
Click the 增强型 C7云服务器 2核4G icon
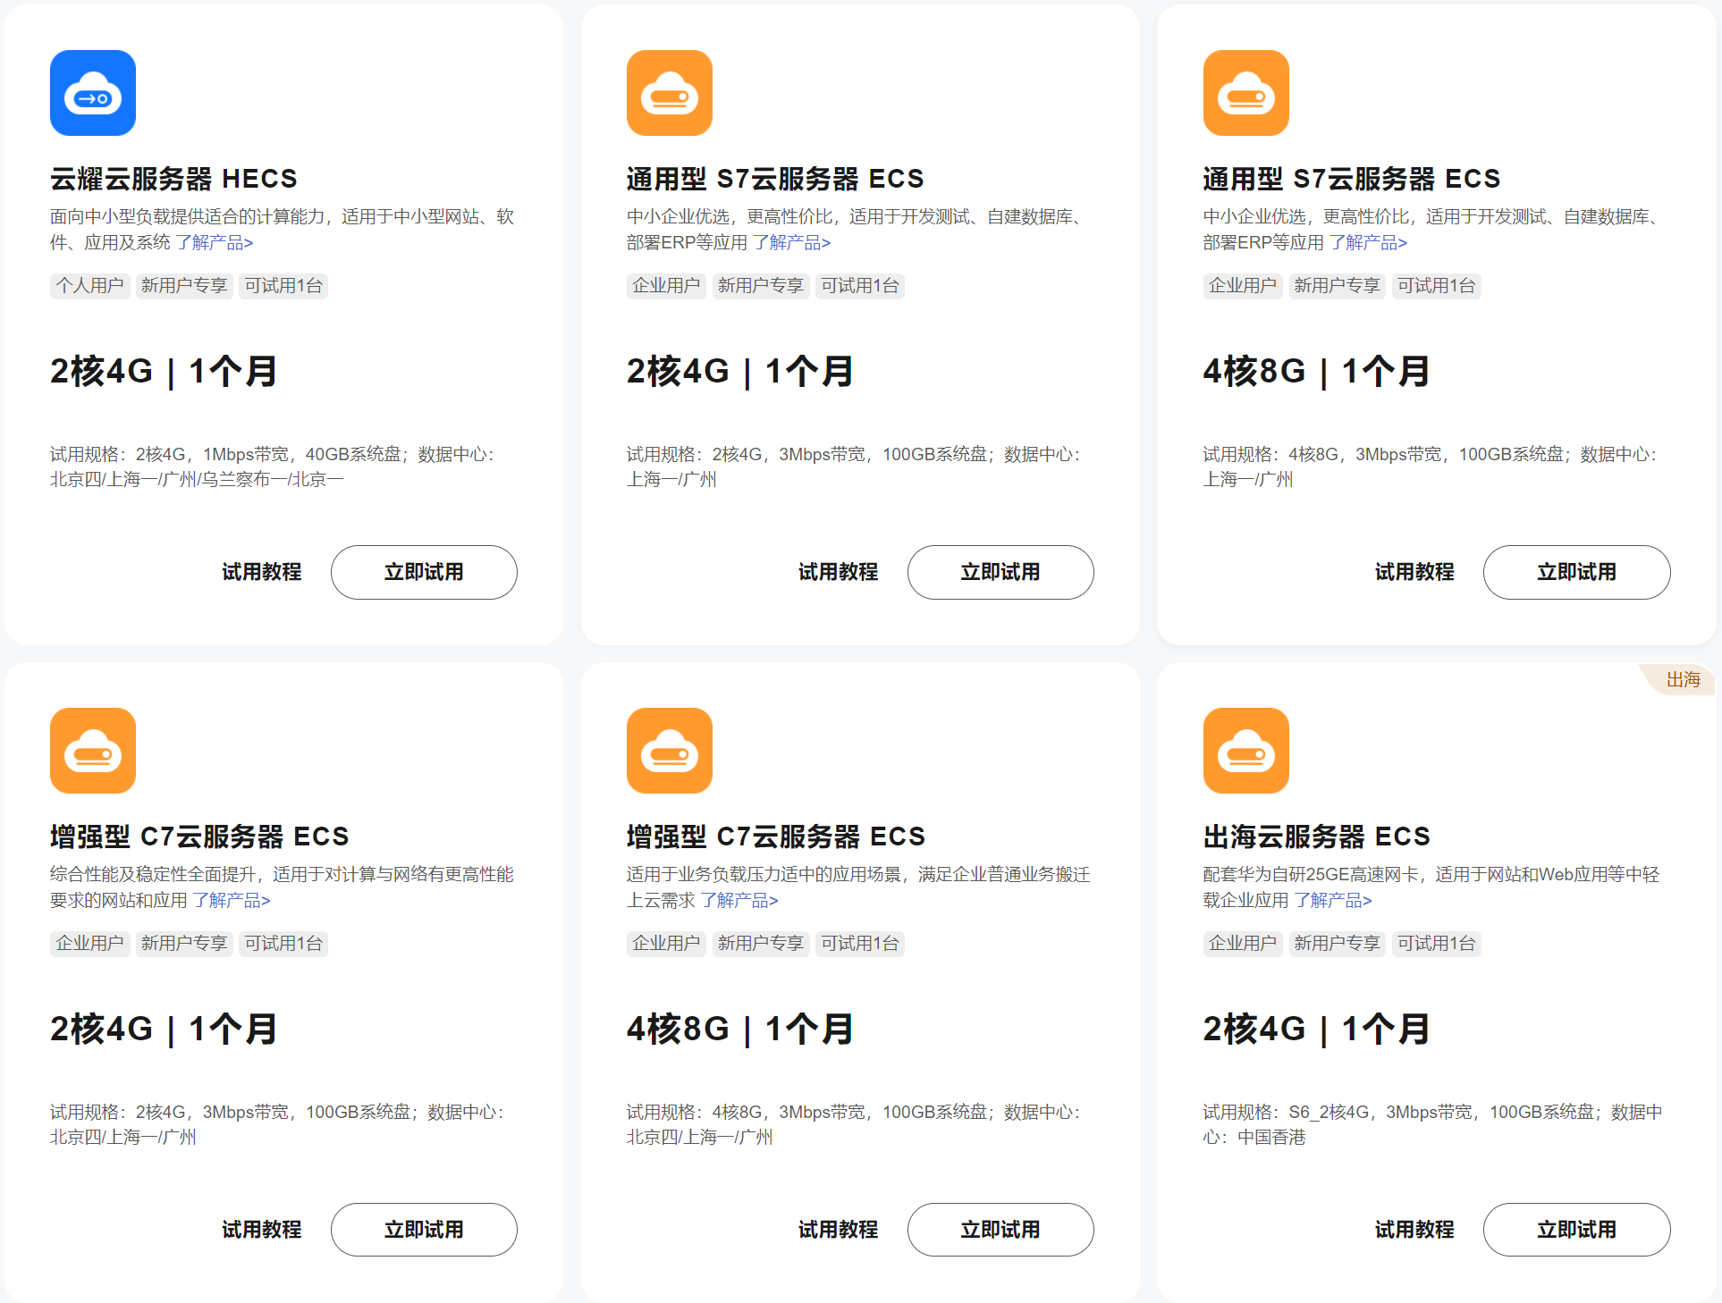(92, 751)
